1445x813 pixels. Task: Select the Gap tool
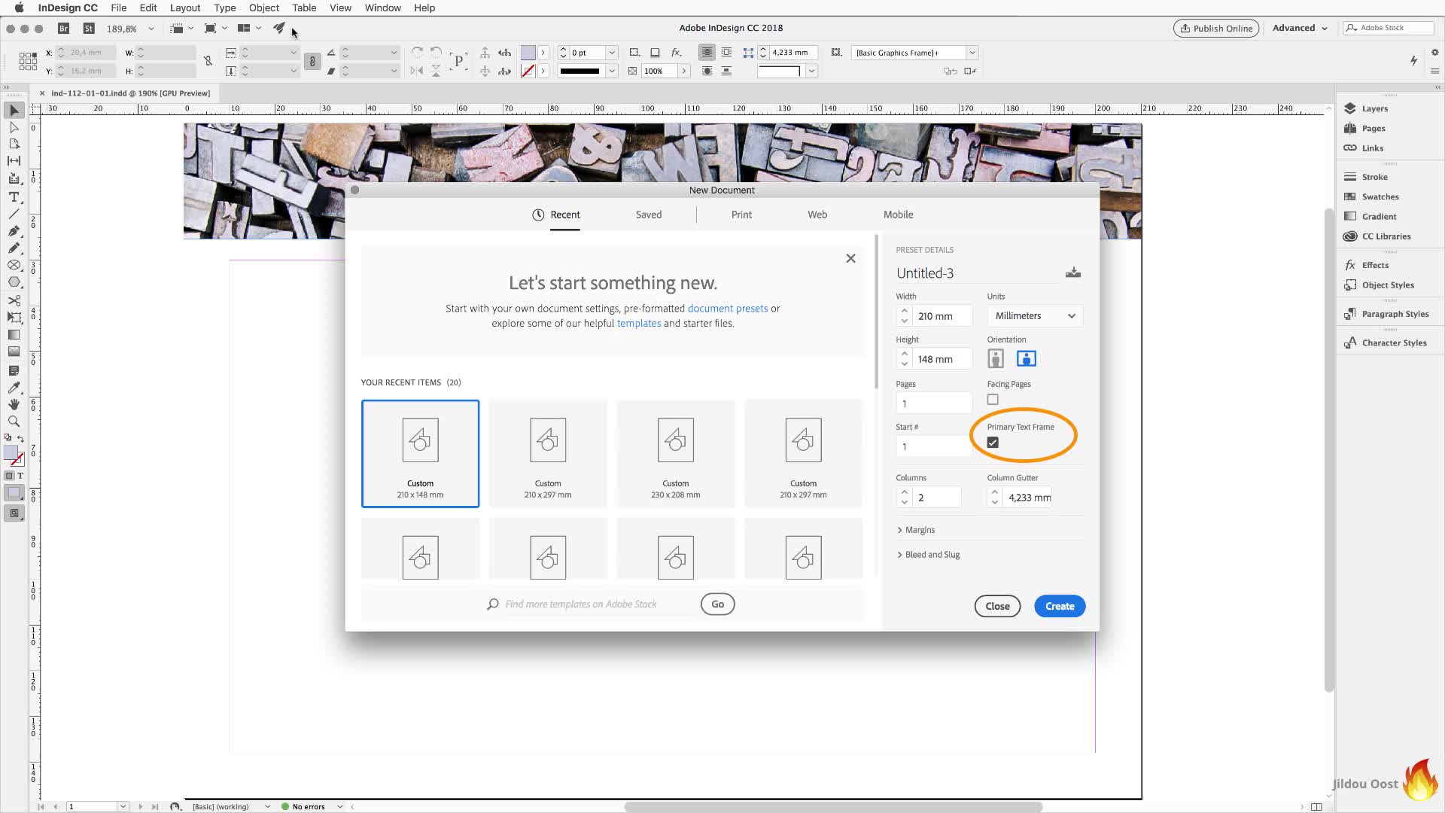pyautogui.click(x=14, y=160)
